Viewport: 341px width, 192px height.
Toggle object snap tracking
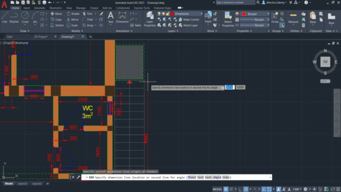click(x=264, y=189)
